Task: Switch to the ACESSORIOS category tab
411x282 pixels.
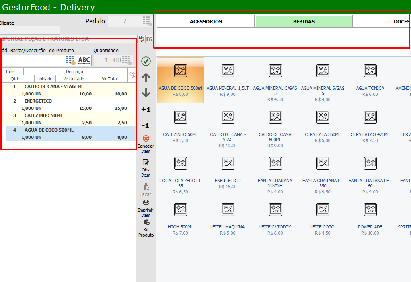Action: [x=205, y=22]
